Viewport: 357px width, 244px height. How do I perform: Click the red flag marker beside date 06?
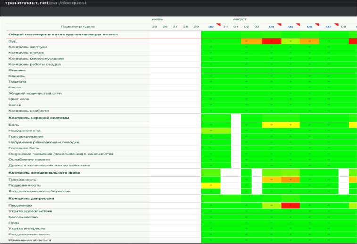[x=317, y=25]
